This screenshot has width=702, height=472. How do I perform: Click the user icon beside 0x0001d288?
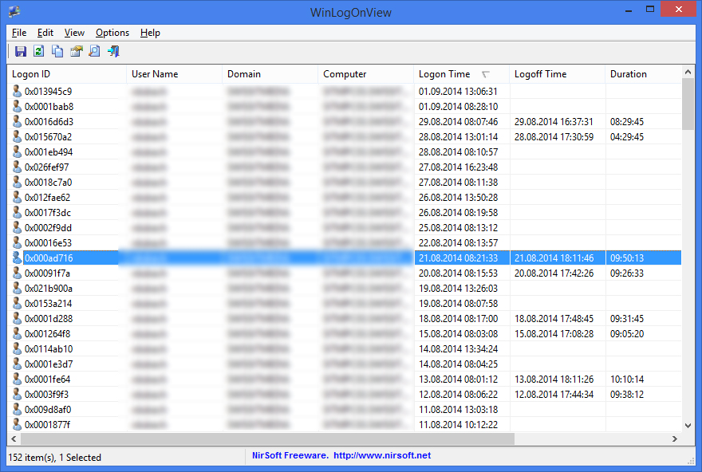point(17,319)
